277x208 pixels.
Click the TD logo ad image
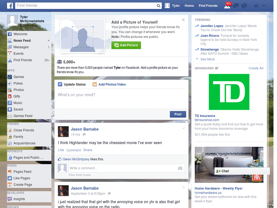229,92
